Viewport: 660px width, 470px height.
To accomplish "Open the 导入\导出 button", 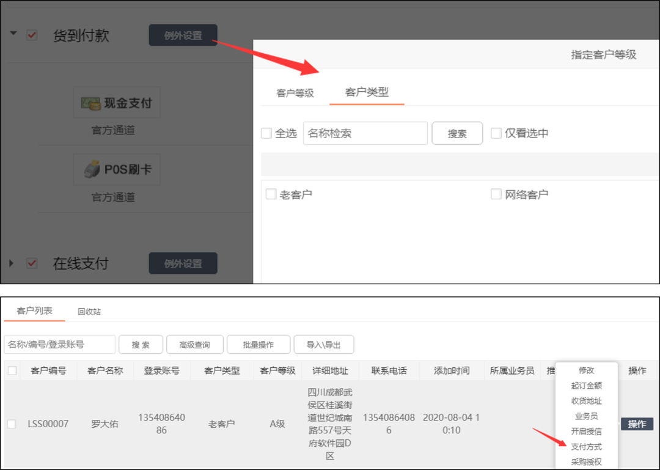I will 323,345.
